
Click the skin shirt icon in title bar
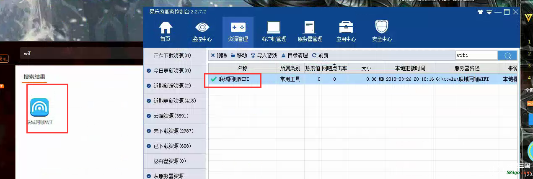coord(480,12)
